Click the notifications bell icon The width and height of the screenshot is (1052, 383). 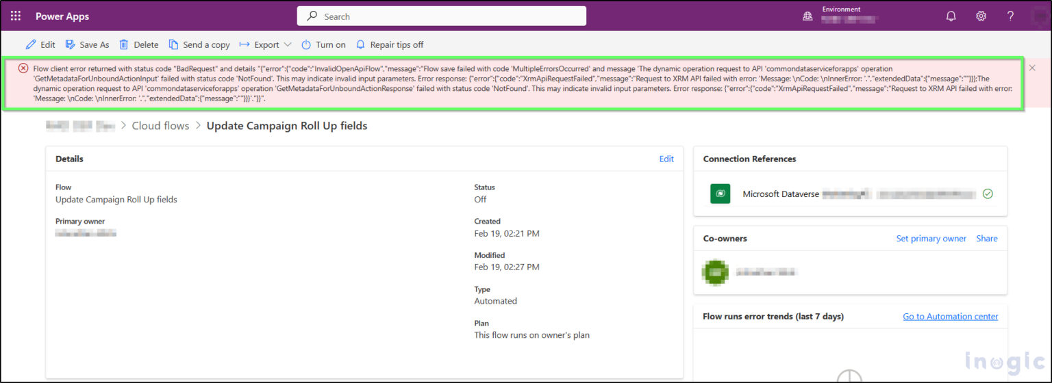click(951, 16)
